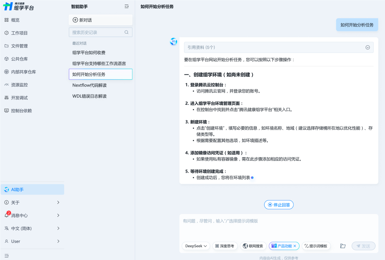Expand the 引用资料 (5个) references section
385x260 pixels.
pyautogui.click(x=368, y=47)
